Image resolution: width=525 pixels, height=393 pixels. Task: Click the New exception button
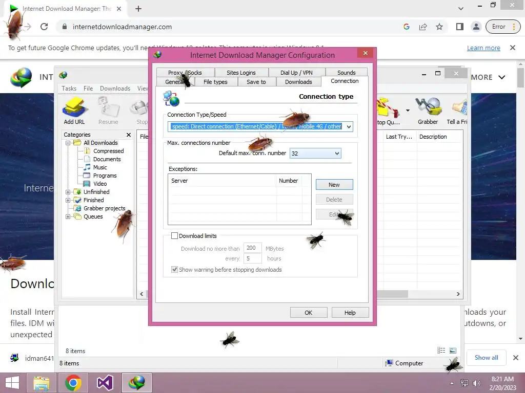[x=334, y=184]
